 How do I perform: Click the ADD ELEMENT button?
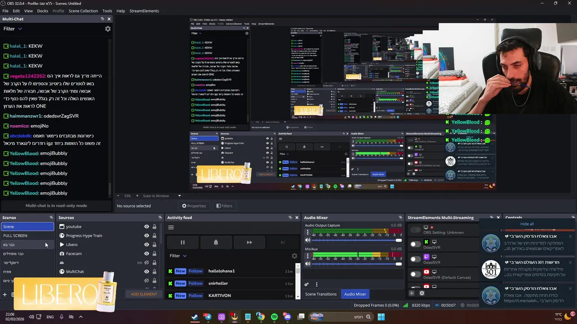point(144,294)
